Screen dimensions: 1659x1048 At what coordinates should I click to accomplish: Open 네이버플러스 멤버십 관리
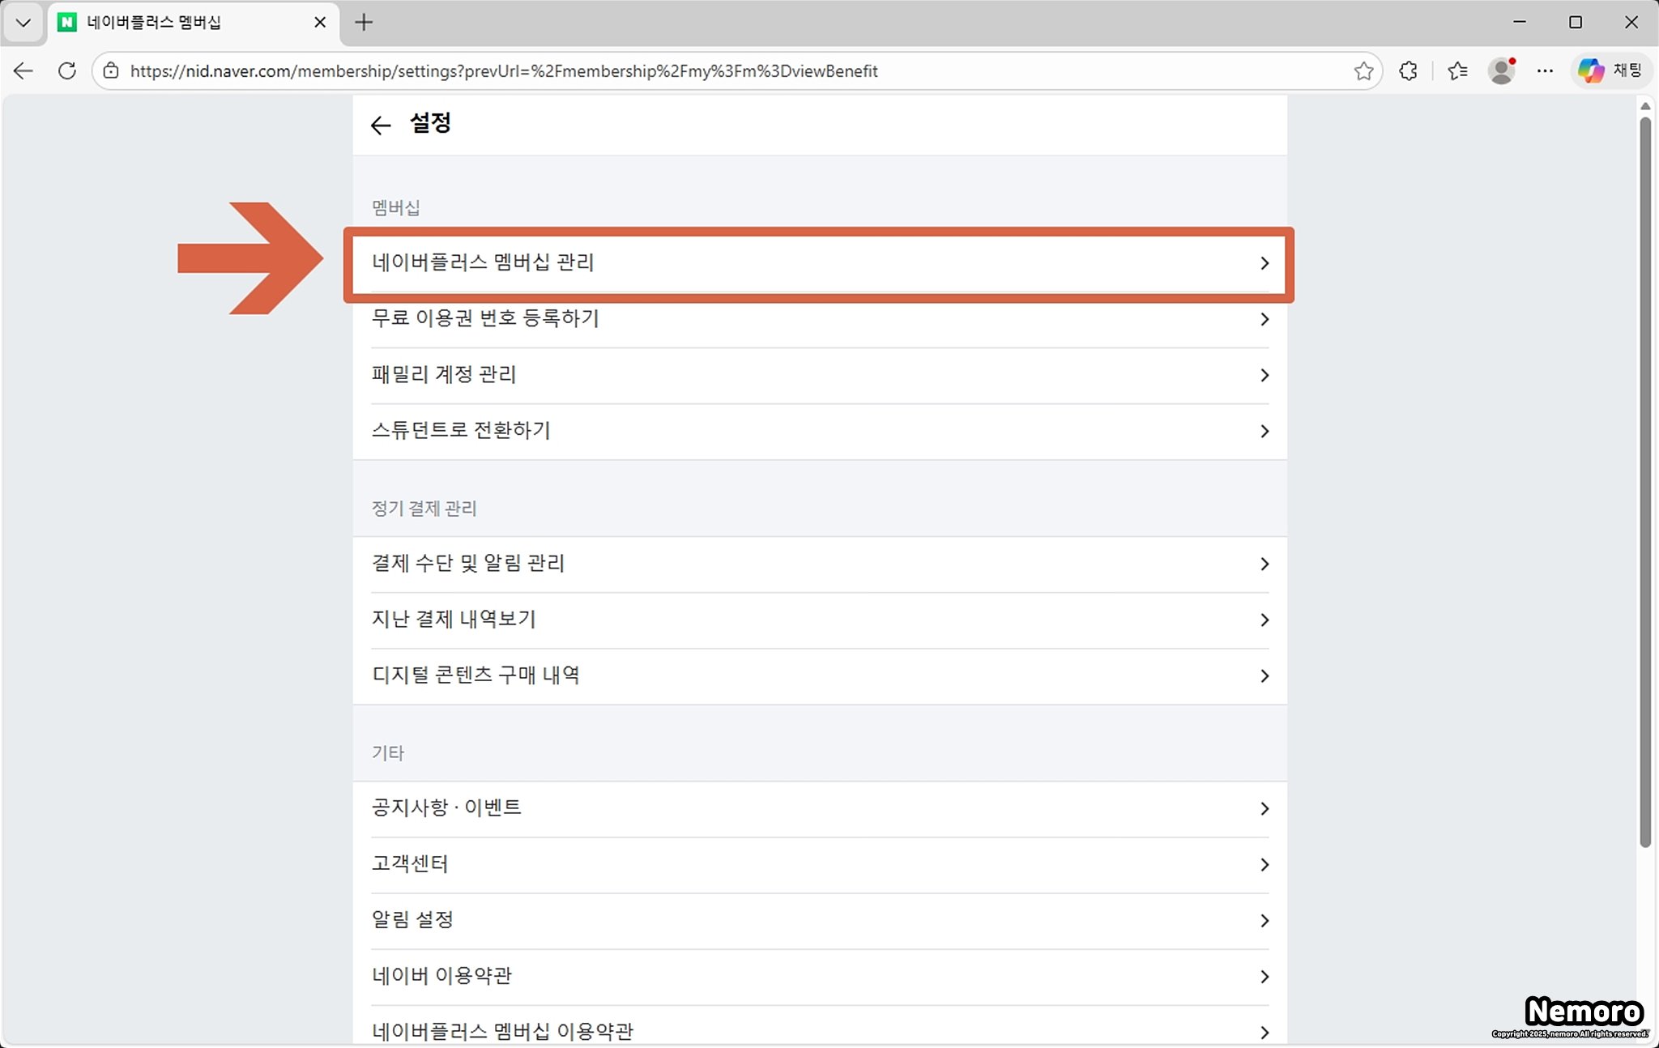tap(484, 262)
